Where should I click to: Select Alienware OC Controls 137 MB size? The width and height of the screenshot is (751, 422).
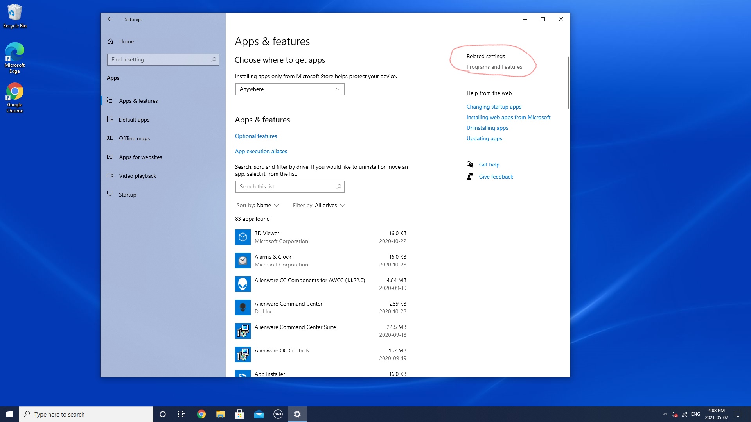click(397, 350)
